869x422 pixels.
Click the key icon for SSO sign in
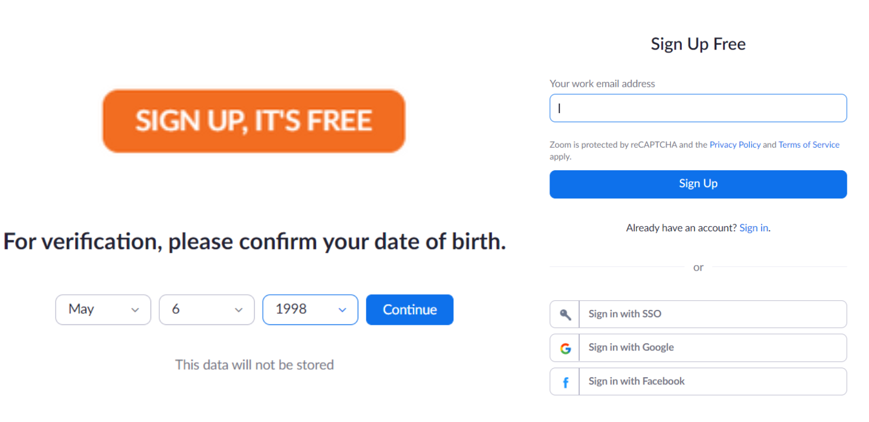click(565, 314)
